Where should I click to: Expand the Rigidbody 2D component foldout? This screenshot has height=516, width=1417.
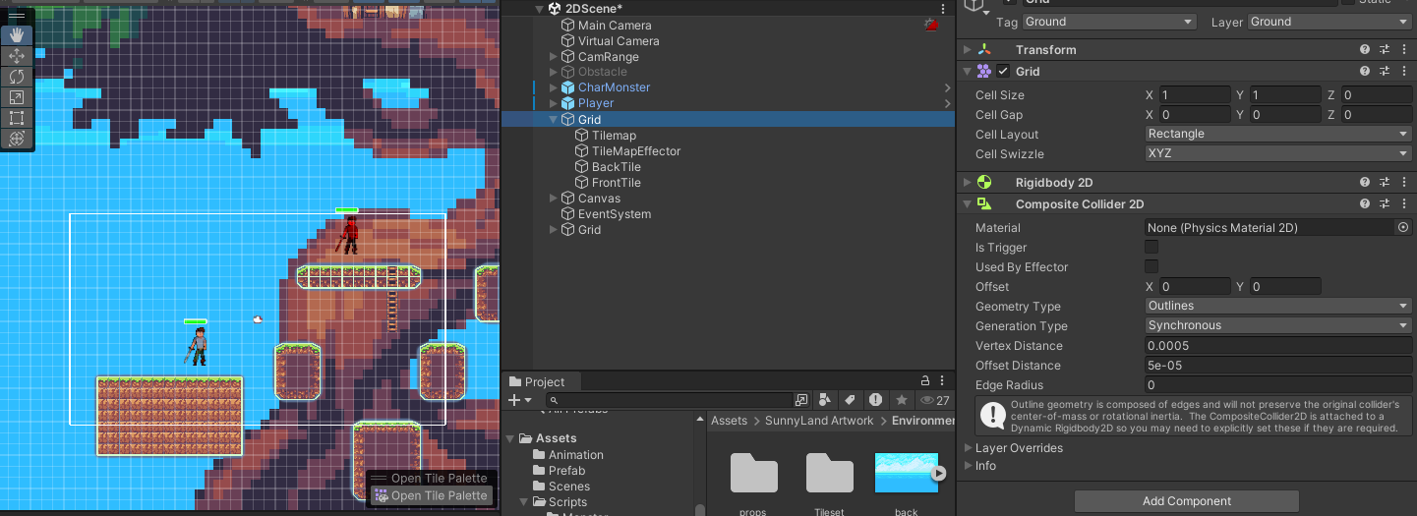967,182
